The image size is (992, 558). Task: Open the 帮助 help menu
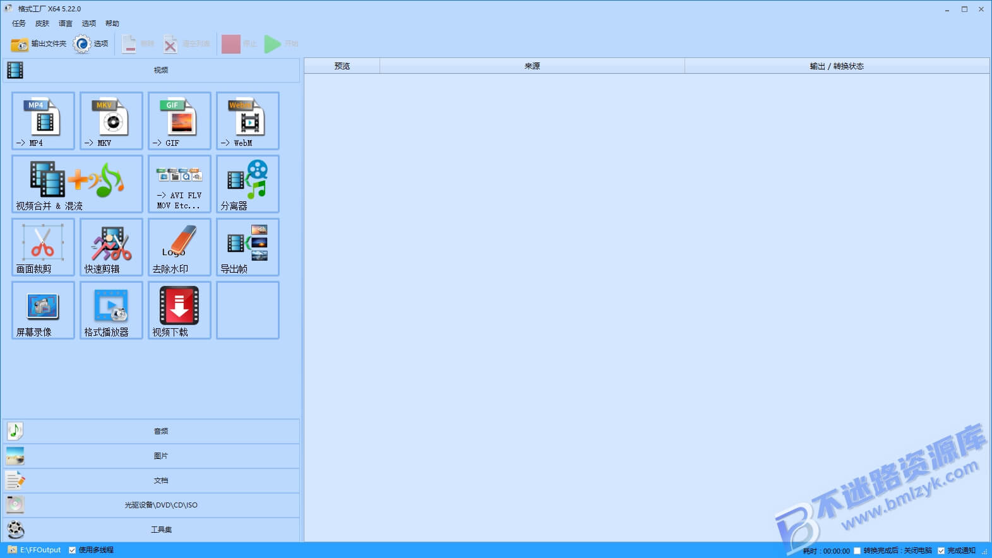tap(112, 23)
